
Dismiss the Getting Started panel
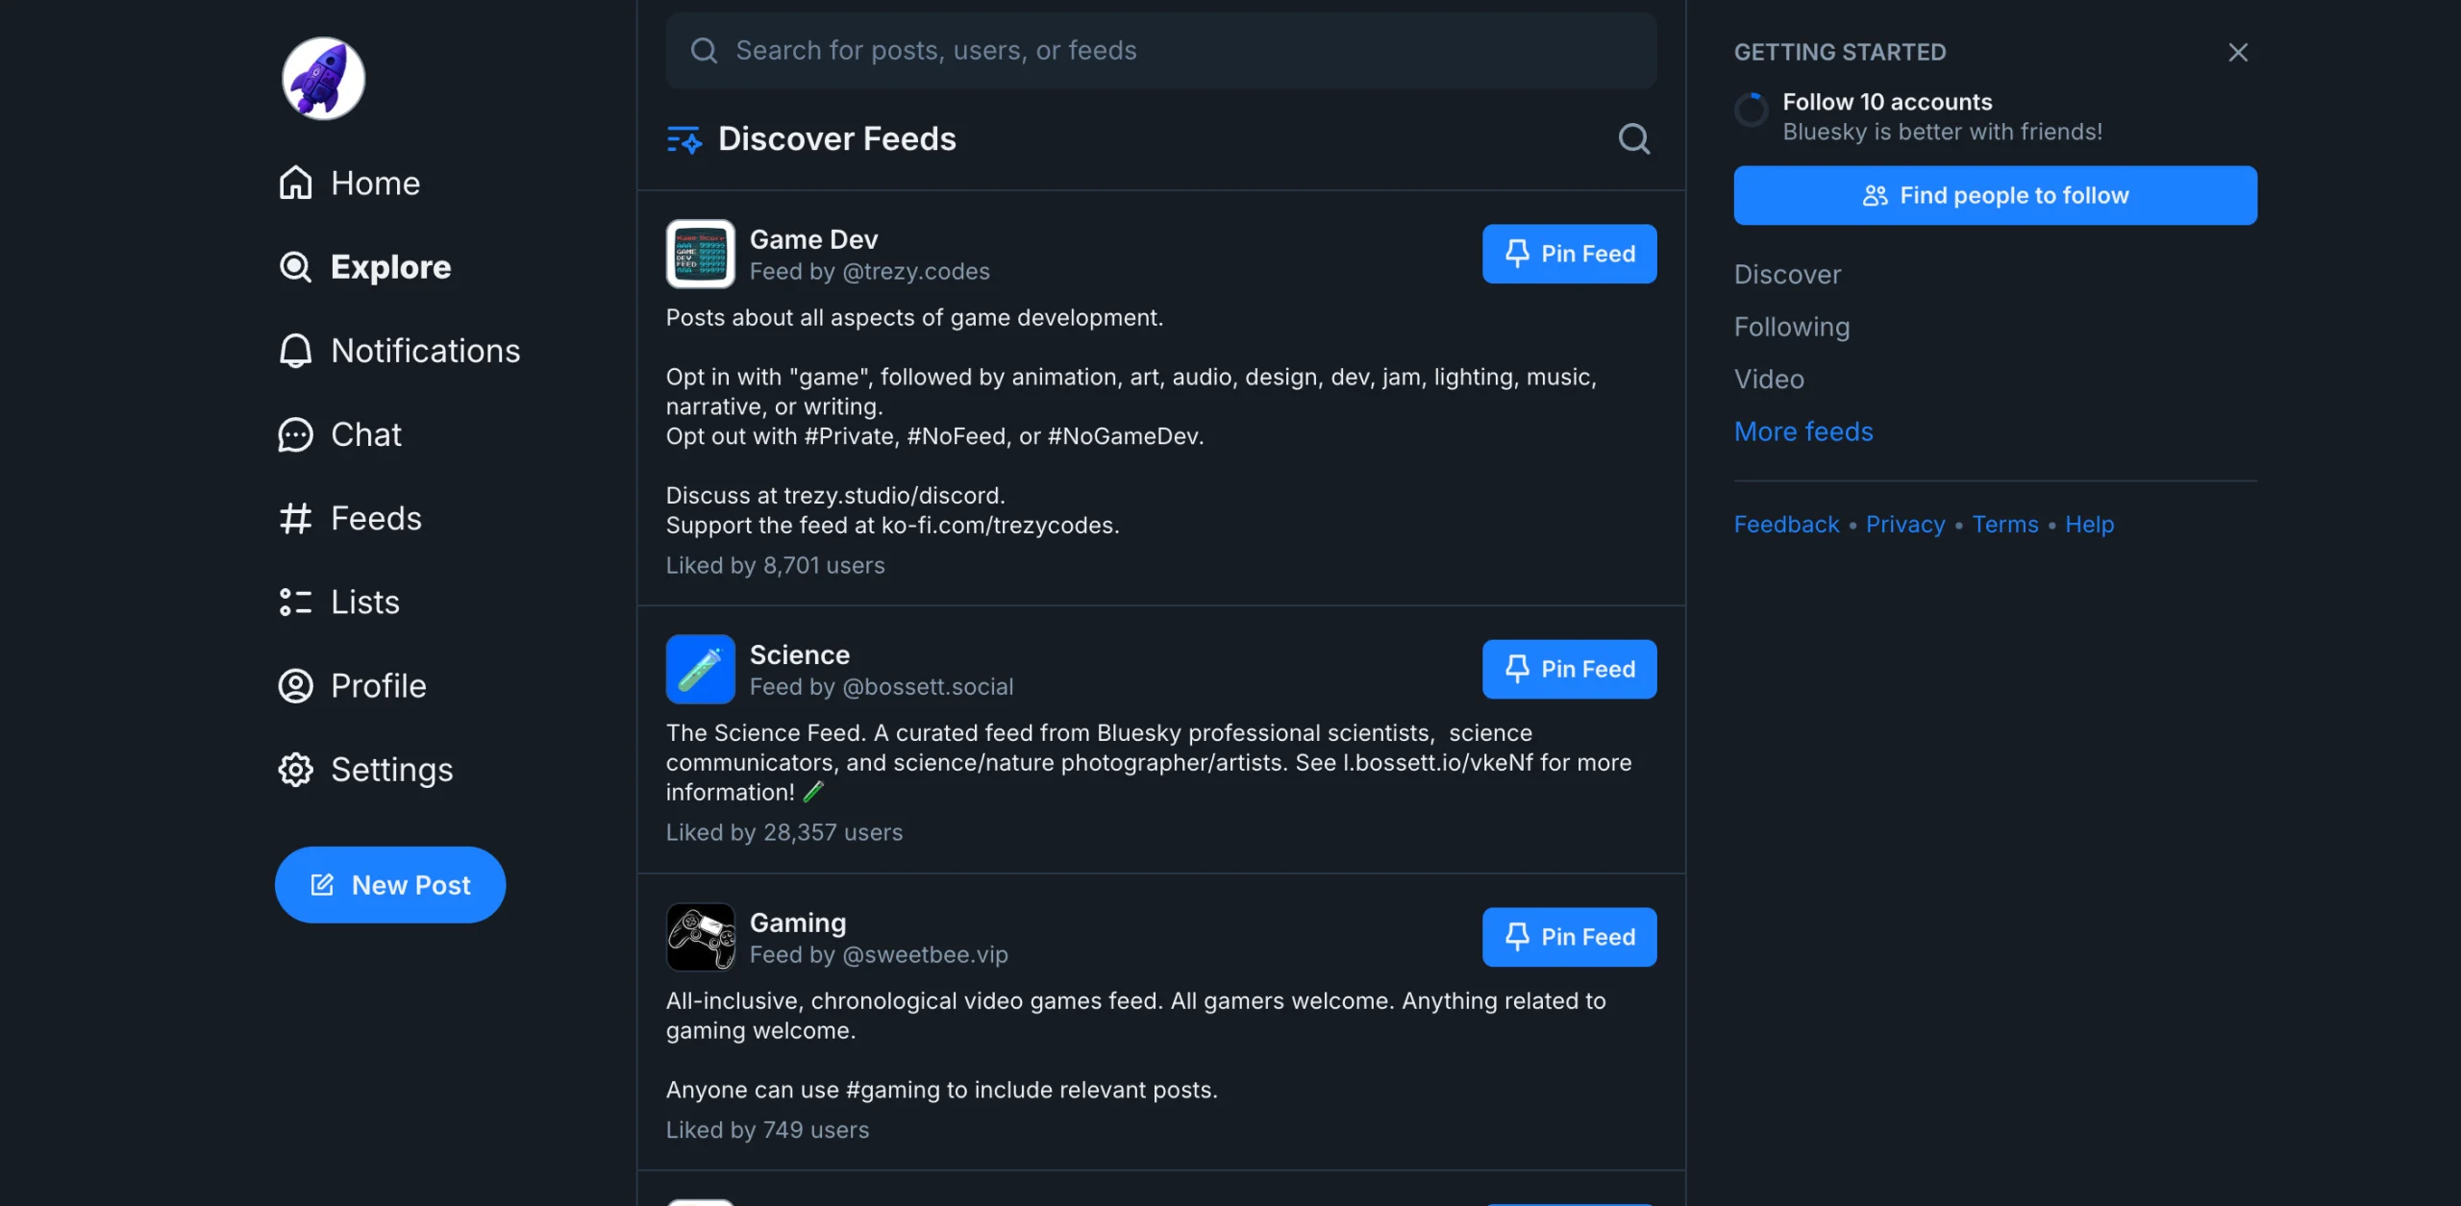2239,52
